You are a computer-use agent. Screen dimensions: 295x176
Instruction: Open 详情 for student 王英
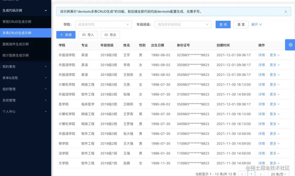[261, 84]
